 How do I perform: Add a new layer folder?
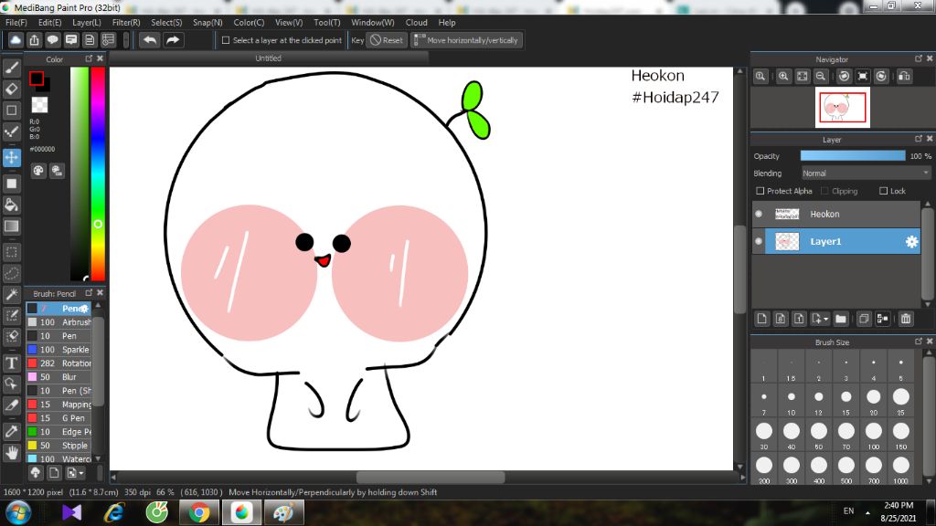click(x=841, y=319)
